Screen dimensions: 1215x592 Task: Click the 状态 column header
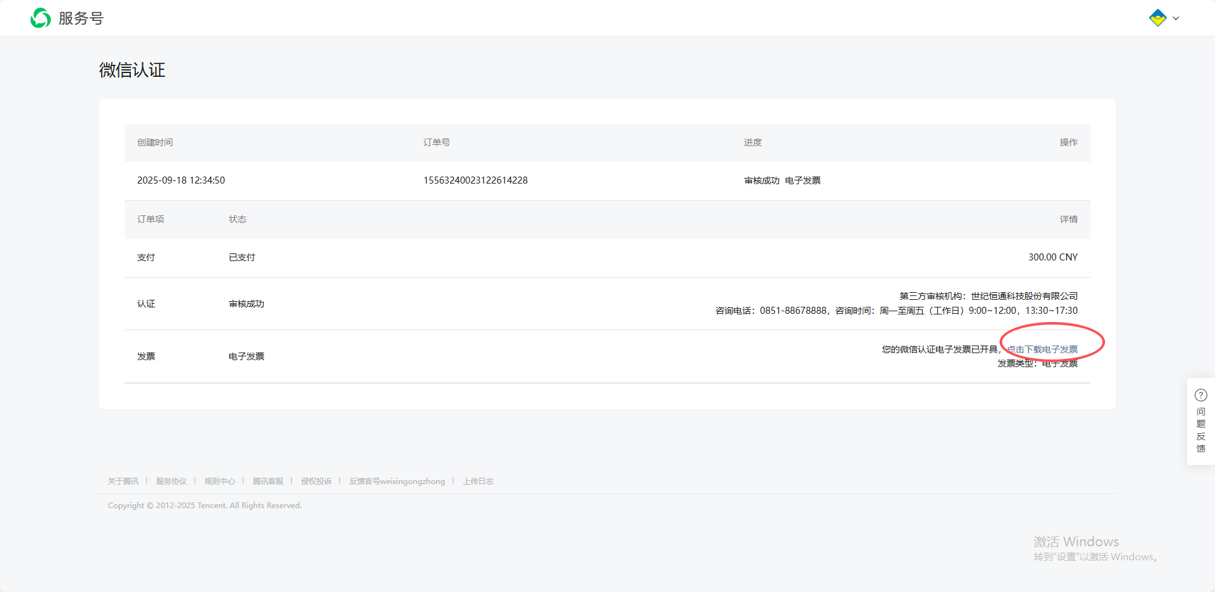[238, 219]
